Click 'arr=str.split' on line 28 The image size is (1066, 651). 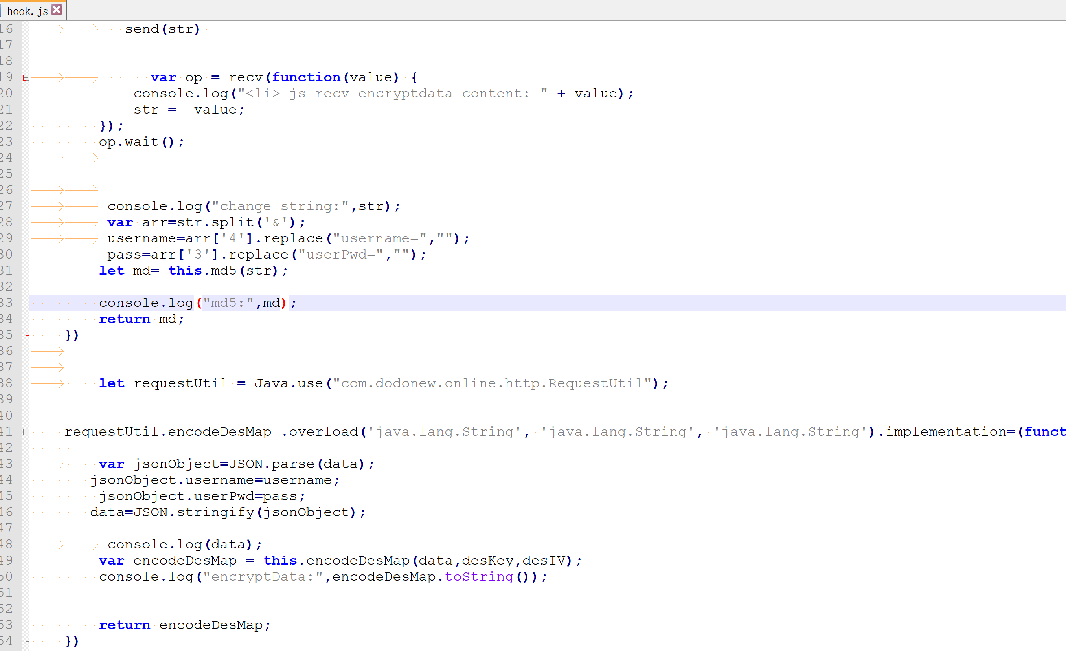click(198, 222)
